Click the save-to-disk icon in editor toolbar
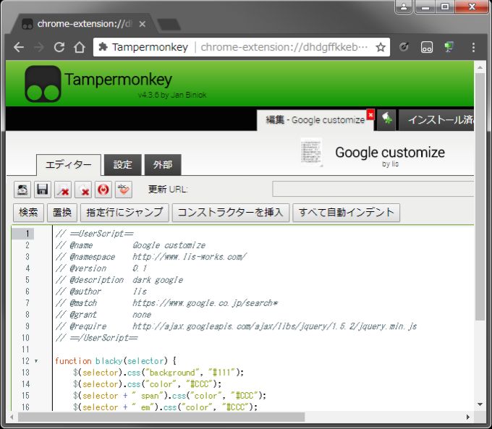Screen dimensions: 492x429 pos(22,190)
